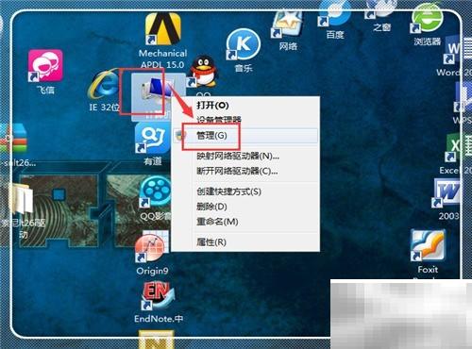Select 创建快捷方式(S) in the context menu

[245, 191]
